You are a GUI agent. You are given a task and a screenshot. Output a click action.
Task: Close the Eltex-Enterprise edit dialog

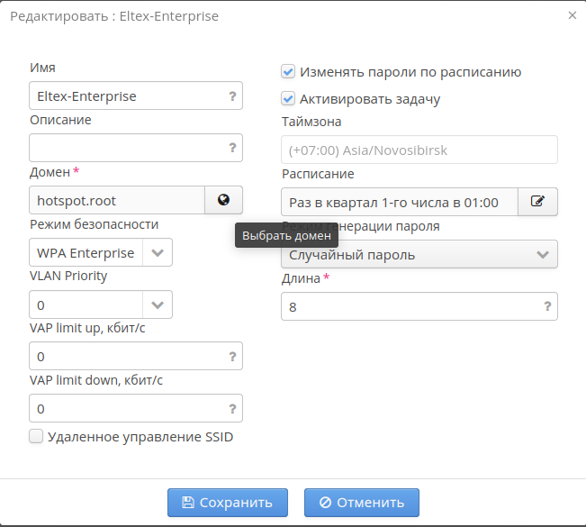pos(572,15)
